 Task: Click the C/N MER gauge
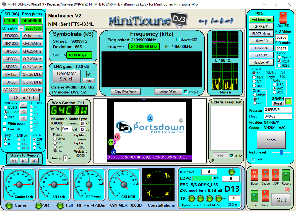[x=124, y=184]
